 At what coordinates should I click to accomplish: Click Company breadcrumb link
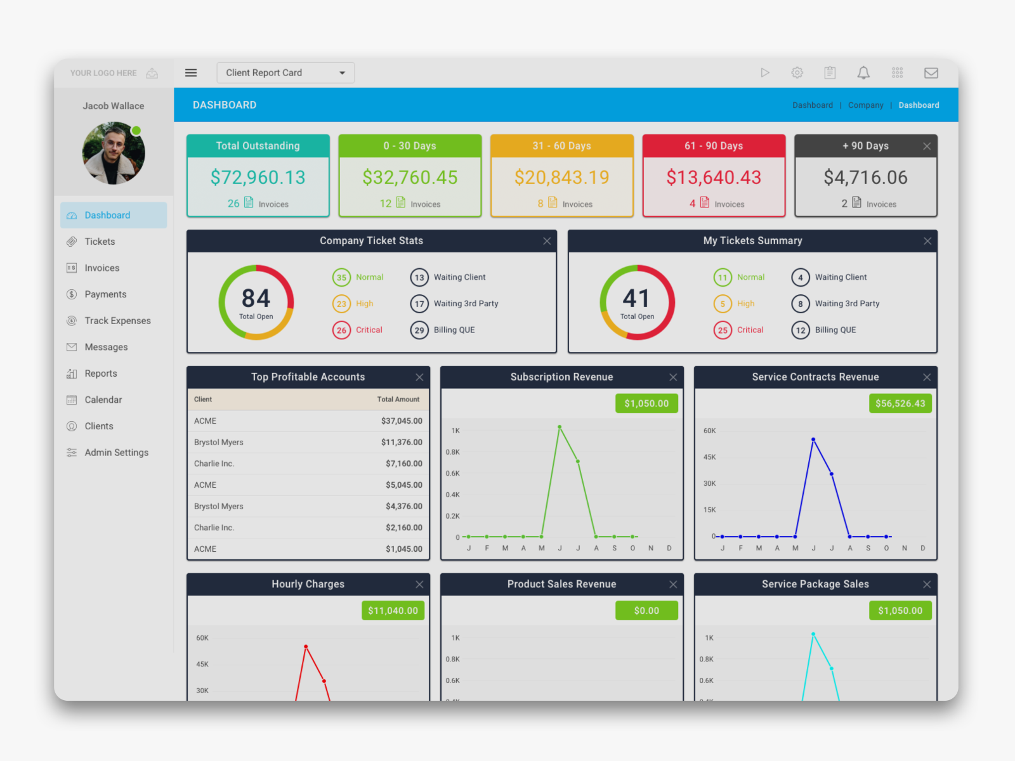click(x=865, y=105)
